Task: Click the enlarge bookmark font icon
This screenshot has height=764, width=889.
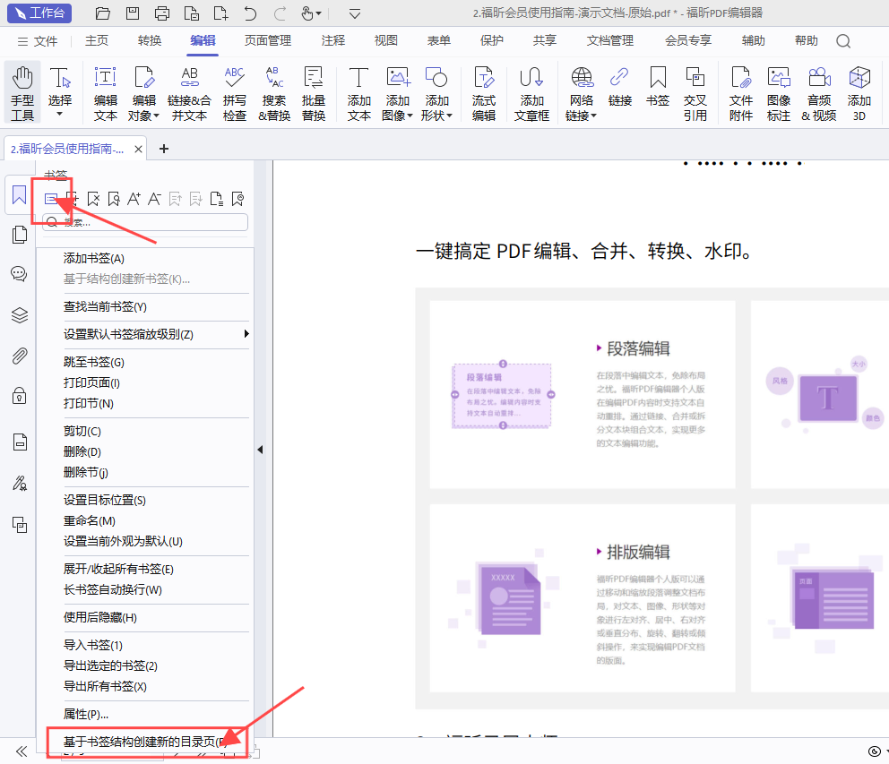Action: click(134, 198)
